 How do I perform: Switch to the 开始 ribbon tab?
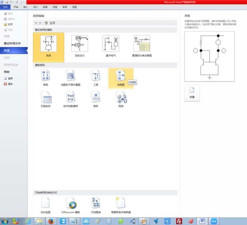coord(16,7)
